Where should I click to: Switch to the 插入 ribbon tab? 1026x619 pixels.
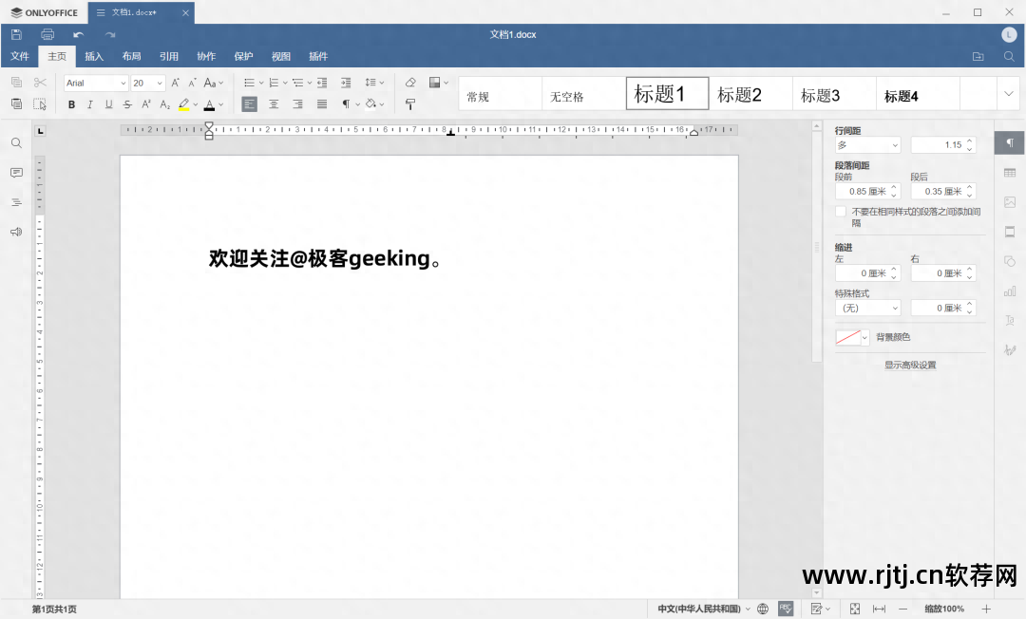coord(93,56)
